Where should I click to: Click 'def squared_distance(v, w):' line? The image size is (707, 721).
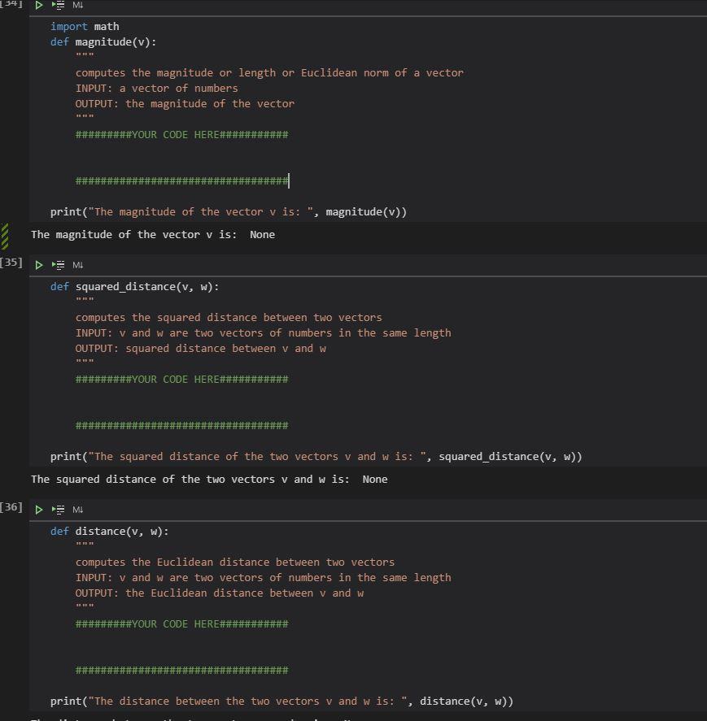pyautogui.click(x=134, y=287)
